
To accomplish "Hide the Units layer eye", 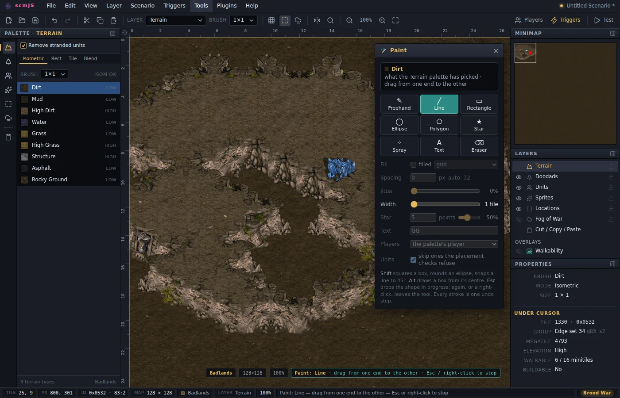I will pos(519,188).
